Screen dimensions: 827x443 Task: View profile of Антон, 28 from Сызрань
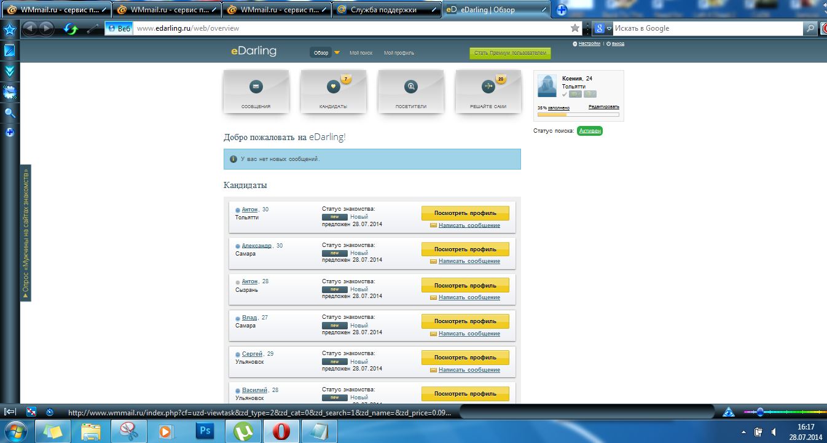[465, 286]
